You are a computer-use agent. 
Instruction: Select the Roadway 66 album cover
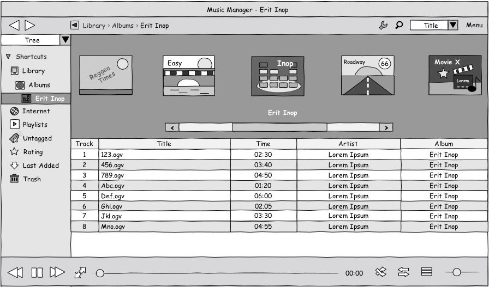tap(368, 75)
